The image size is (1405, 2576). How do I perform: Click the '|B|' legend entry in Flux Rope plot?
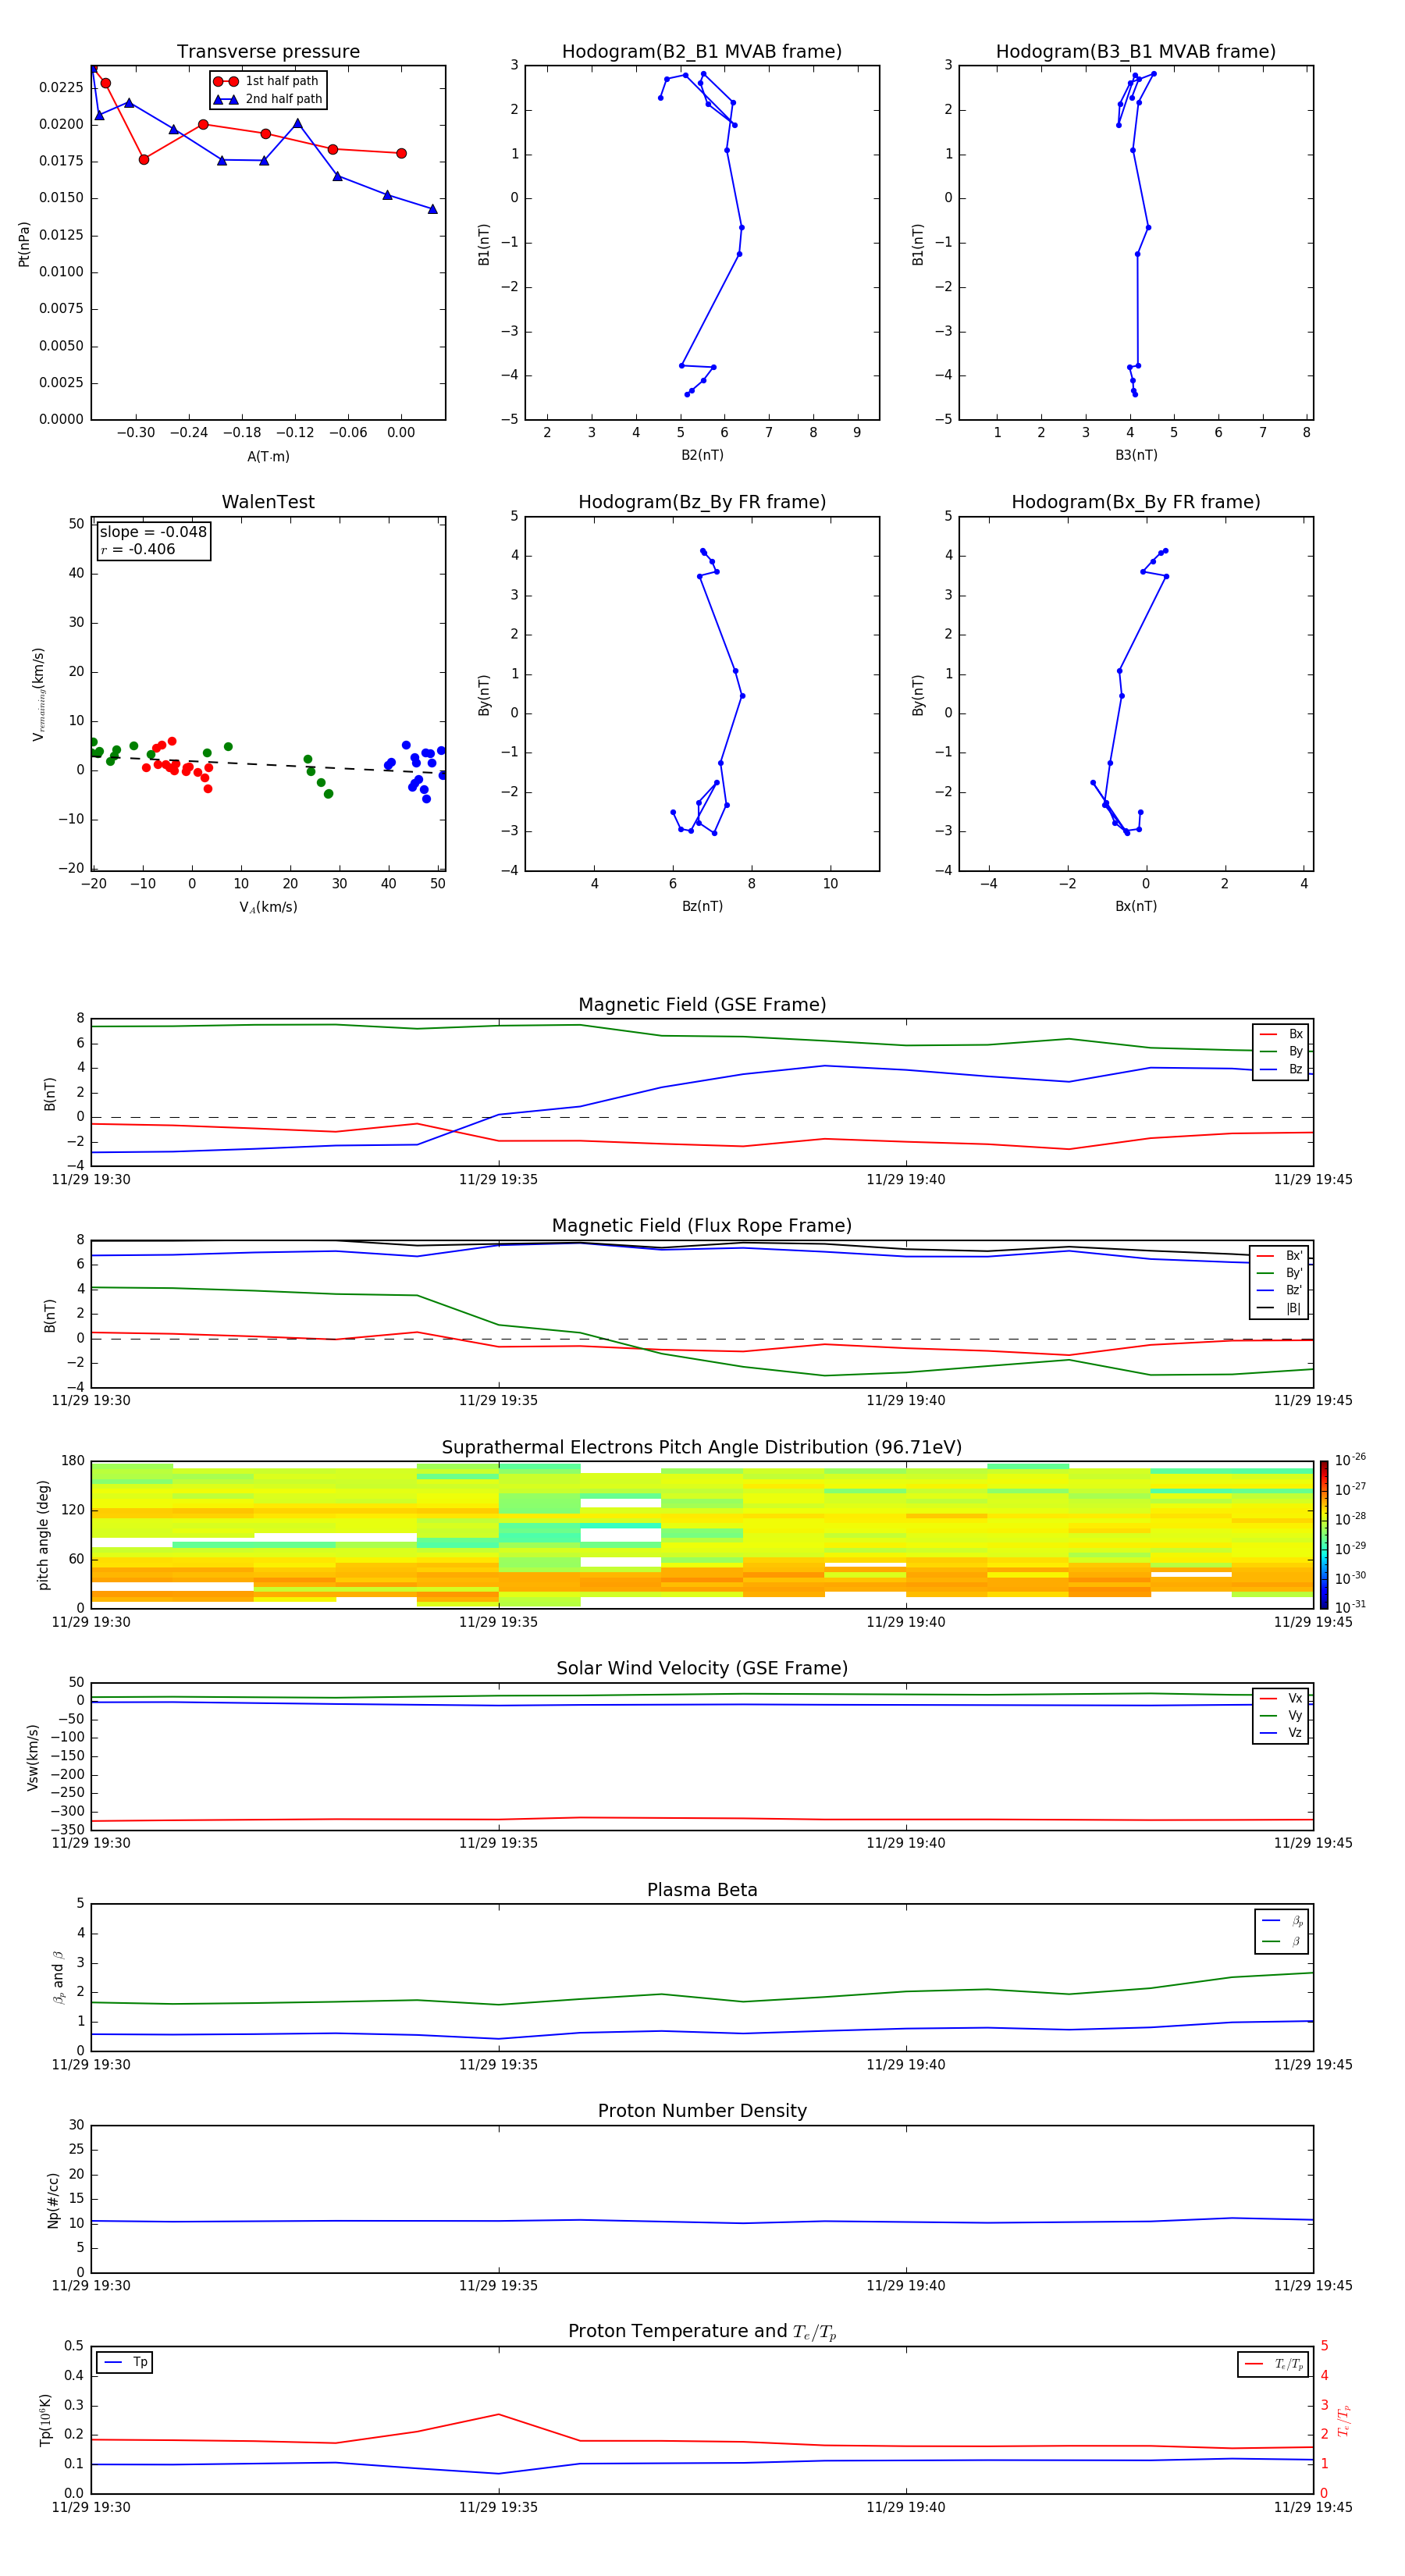[1280, 1308]
